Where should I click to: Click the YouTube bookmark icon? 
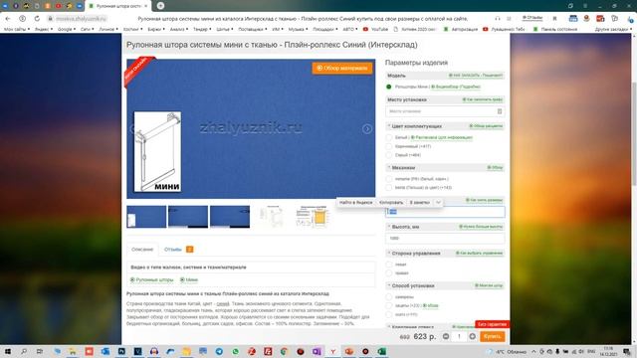pos(365,29)
